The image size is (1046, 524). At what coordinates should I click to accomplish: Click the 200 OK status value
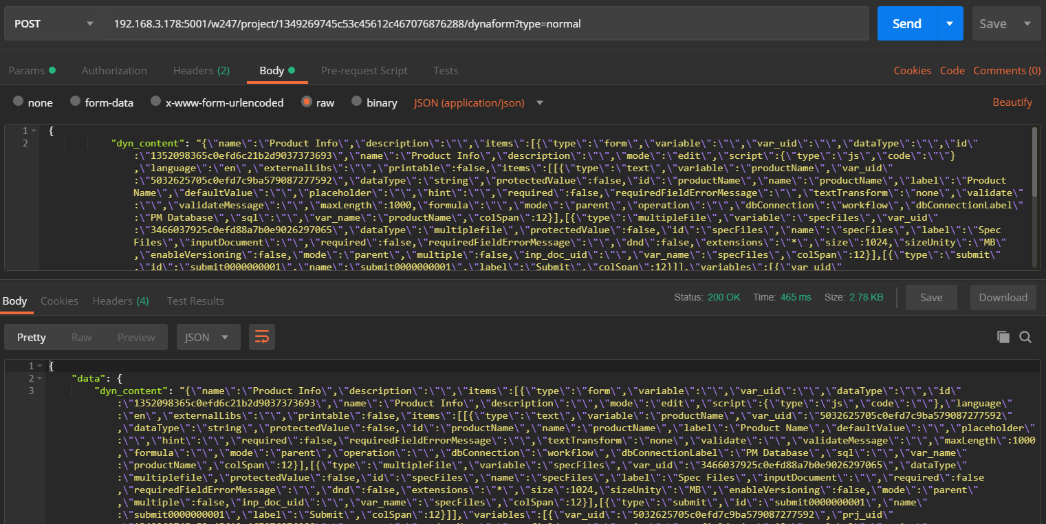coord(723,297)
